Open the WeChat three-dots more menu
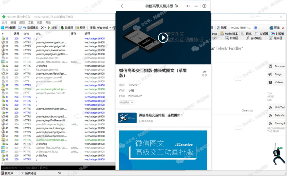 [x=188, y=6]
